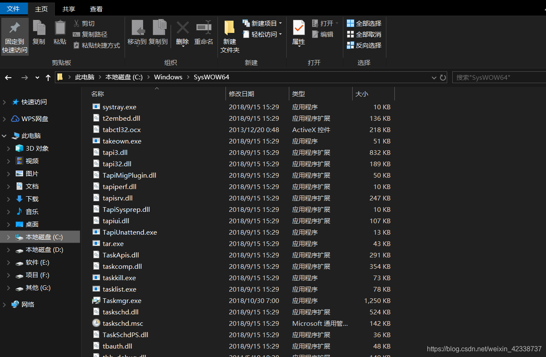
Task: Click the Up one level arrow
Action: click(48, 78)
